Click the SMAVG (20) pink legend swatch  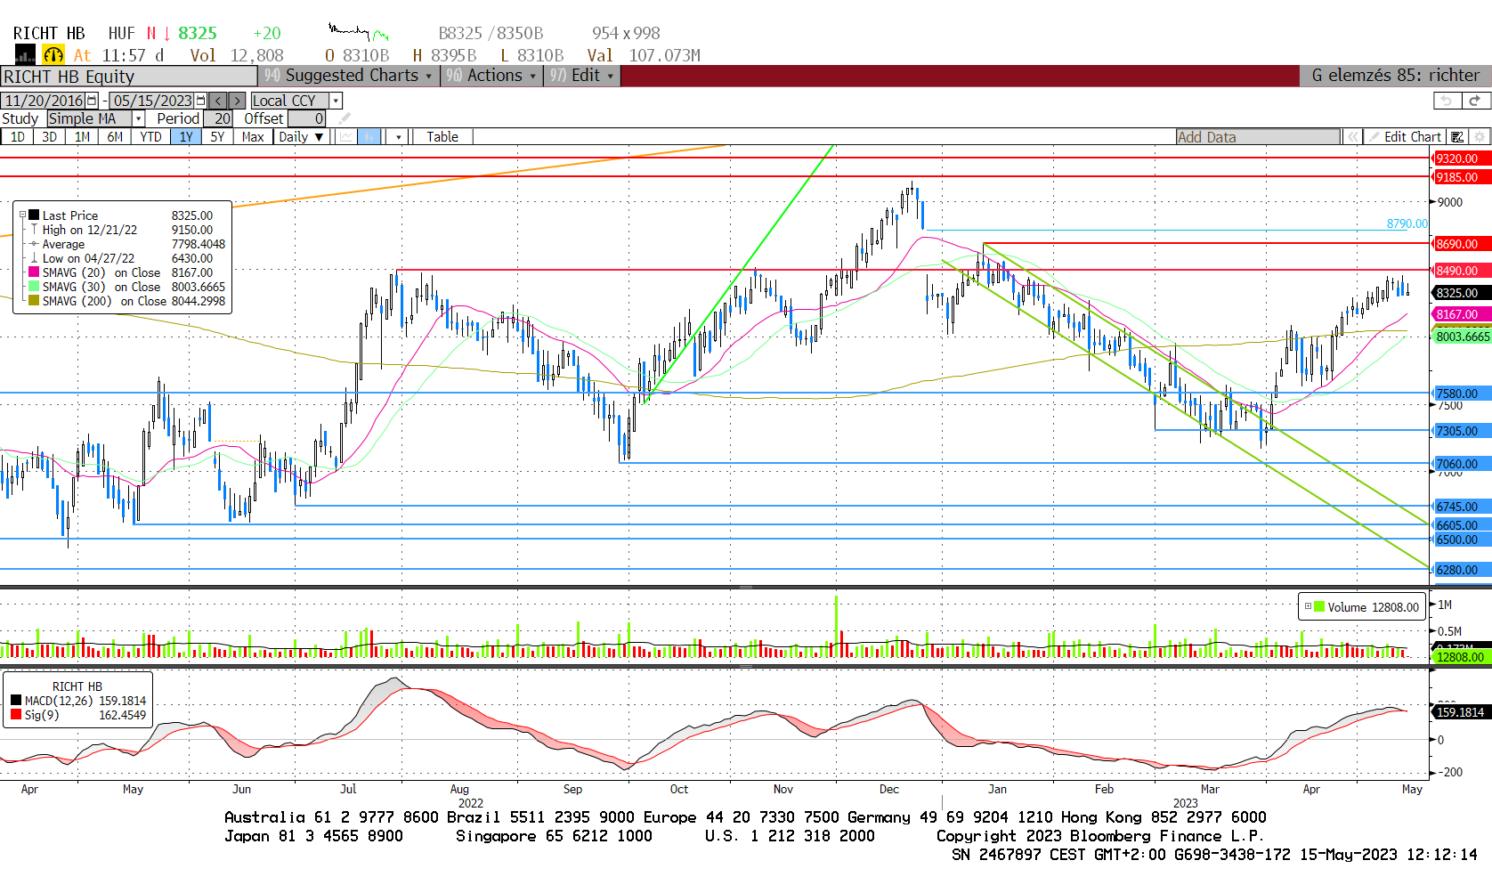tap(34, 272)
